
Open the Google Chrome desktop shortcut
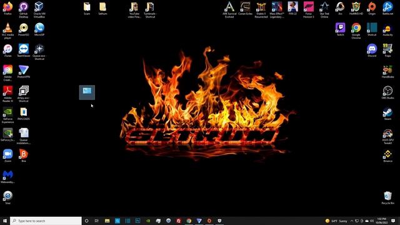pos(356,31)
